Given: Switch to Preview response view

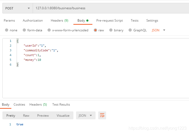Looking at the screenshot, I should 43,116.
